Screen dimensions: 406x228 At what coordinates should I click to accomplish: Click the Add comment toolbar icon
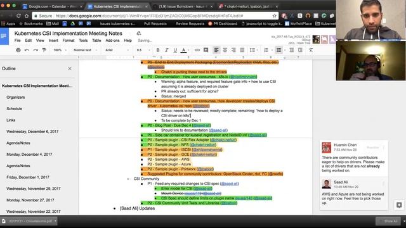(206, 50)
